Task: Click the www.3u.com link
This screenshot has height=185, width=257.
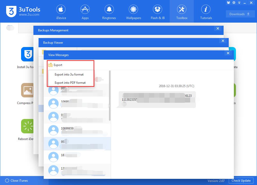Action: click(x=29, y=15)
